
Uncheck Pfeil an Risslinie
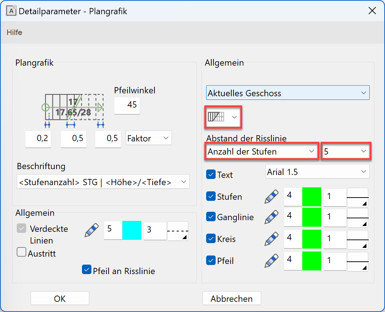86,270
